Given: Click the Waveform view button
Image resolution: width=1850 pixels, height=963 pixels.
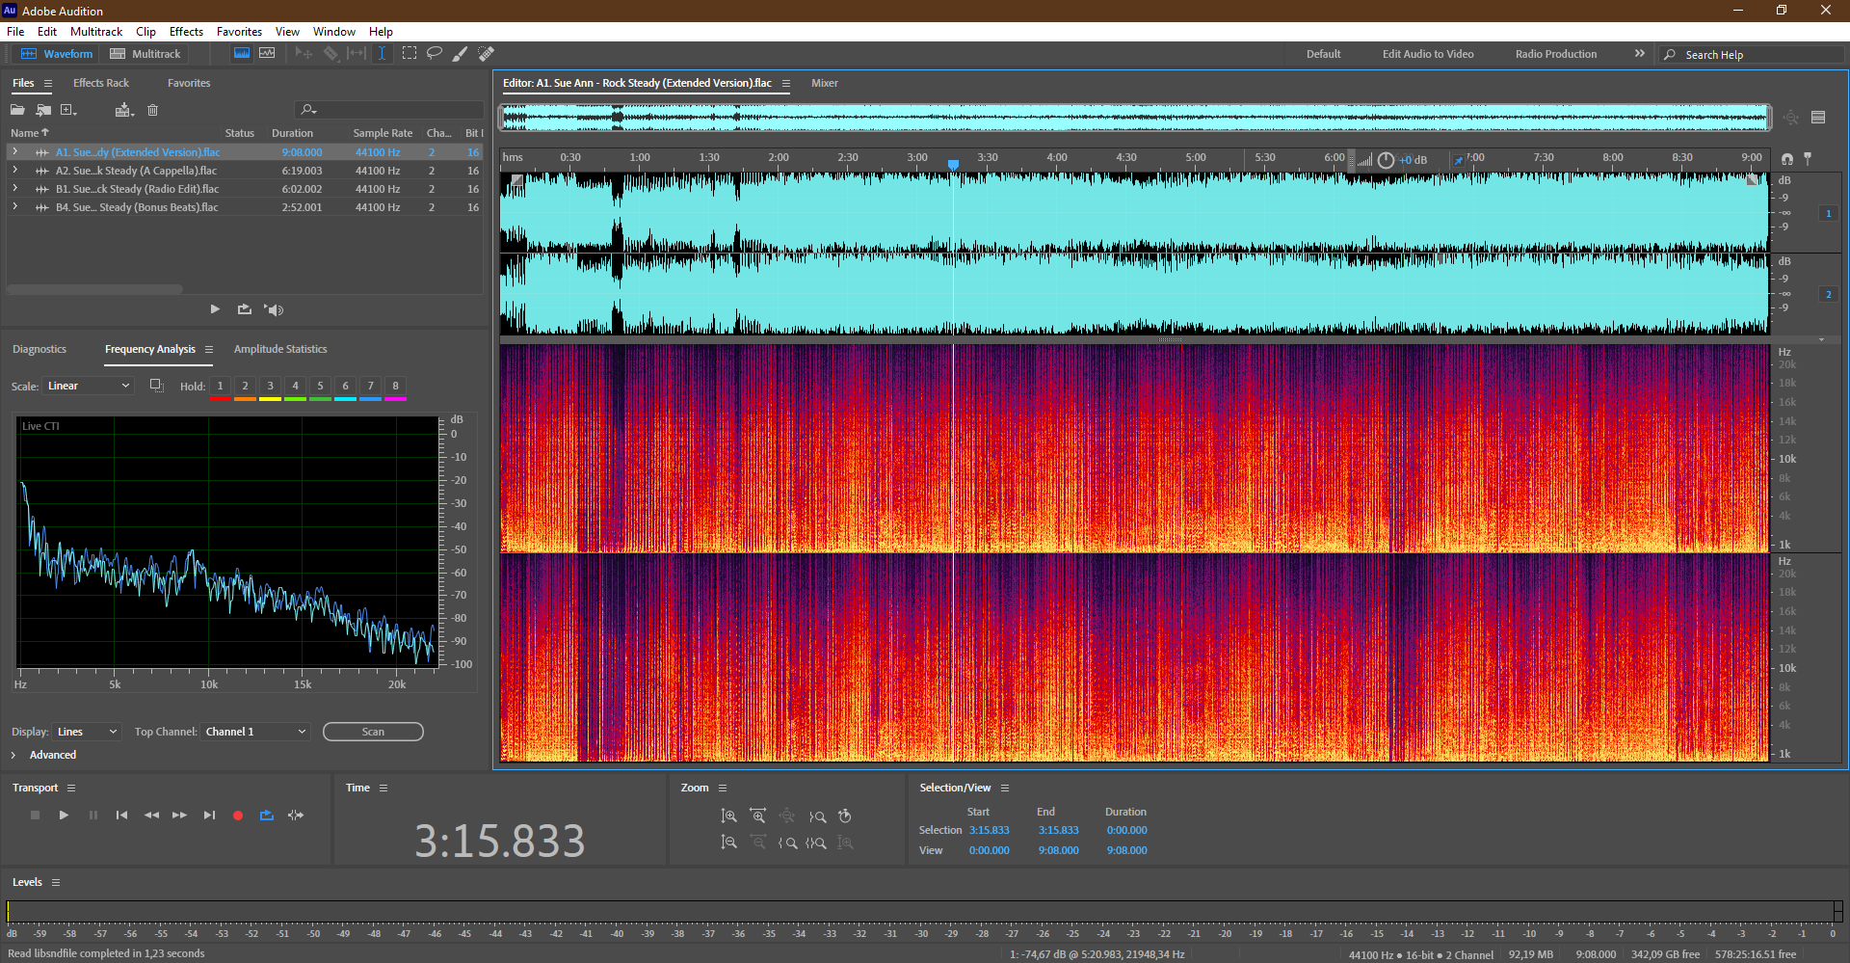Looking at the screenshot, I should coord(57,54).
